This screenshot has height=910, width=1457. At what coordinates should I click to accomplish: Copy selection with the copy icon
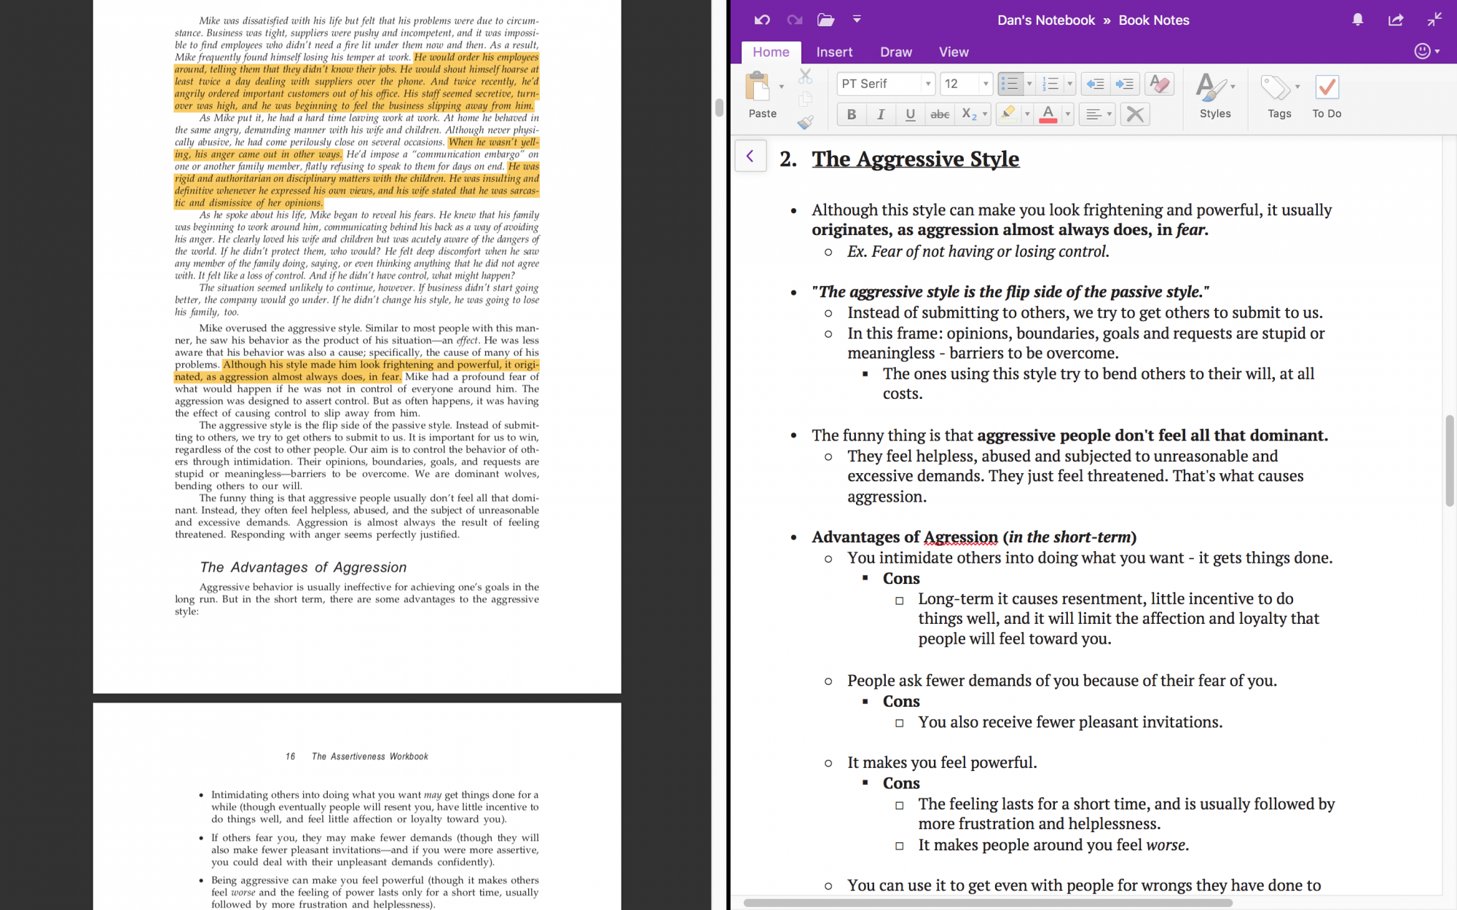click(805, 99)
